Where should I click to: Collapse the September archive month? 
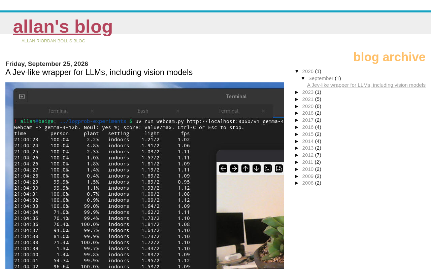(x=303, y=78)
